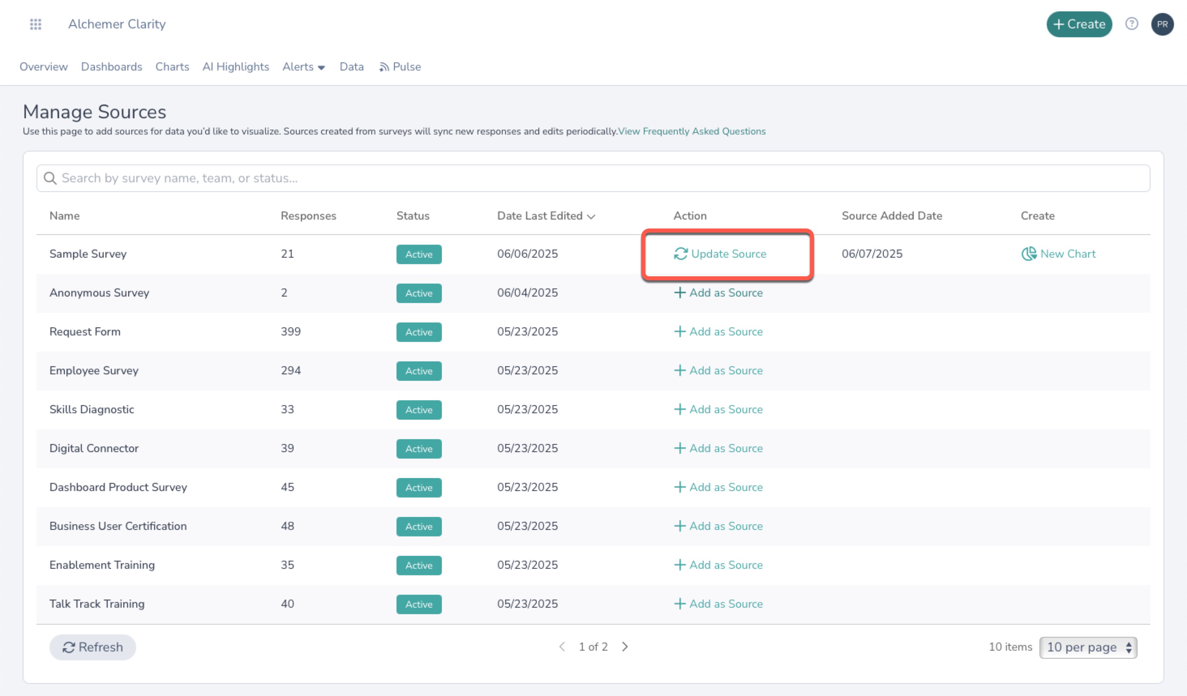1187x696 pixels.
Task: Open the 10 per page selector
Action: pos(1088,647)
